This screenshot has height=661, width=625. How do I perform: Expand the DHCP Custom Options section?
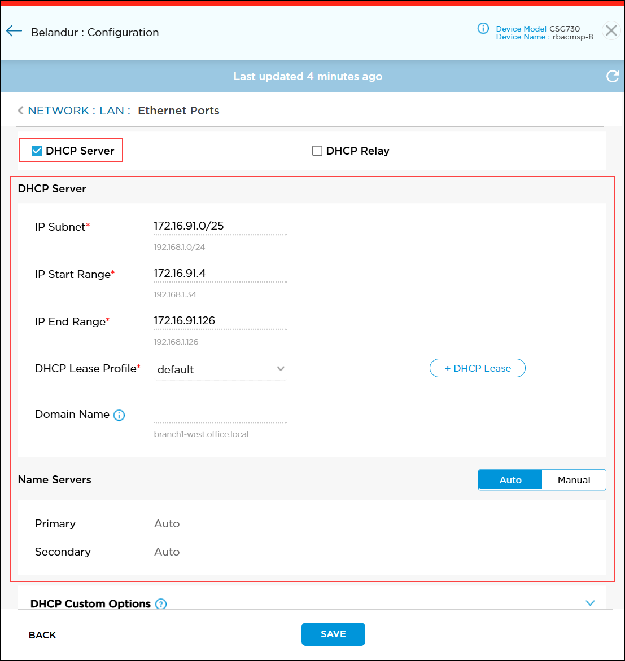[x=590, y=603]
